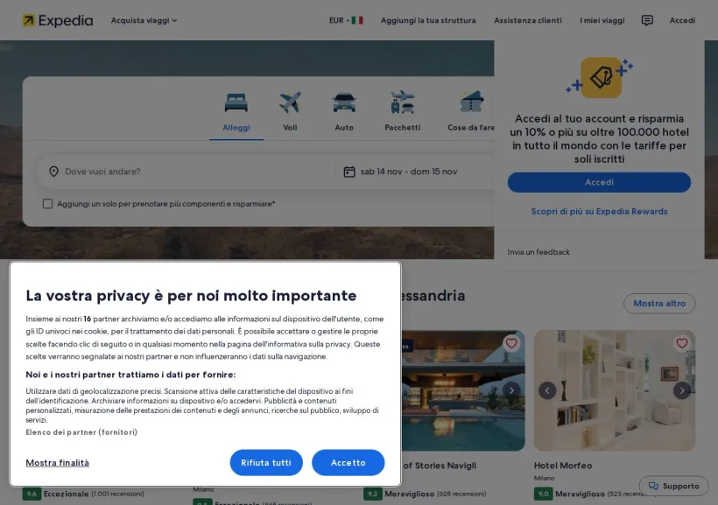
Task: Show next photo of Stories Navigli card
Action: [x=511, y=390]
